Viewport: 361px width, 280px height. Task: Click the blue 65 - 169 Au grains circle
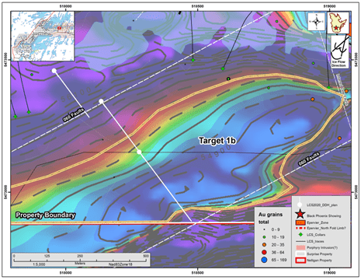264,260
